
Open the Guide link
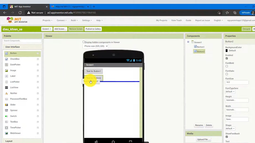tap(188, 20)
